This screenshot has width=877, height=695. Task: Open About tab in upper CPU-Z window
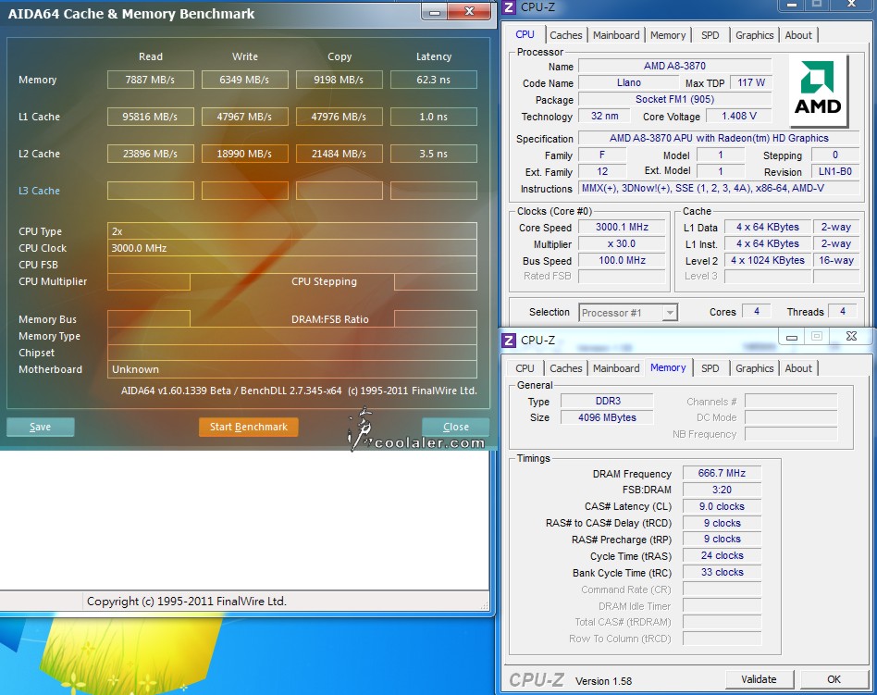(x=798, y=35)
